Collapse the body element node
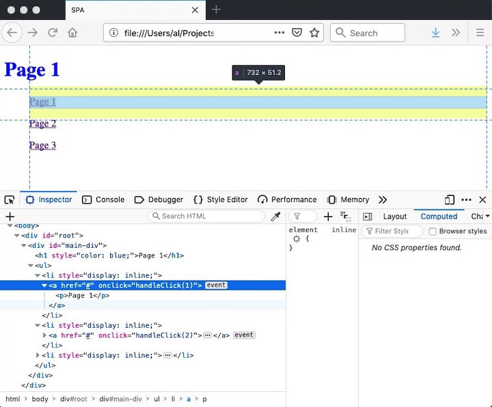The image size is (492, 407). click(x=10, y=225)
